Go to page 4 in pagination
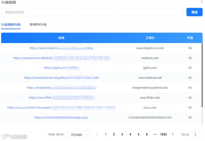This screenshot has width=205, height=141. [x=130, y=134]
